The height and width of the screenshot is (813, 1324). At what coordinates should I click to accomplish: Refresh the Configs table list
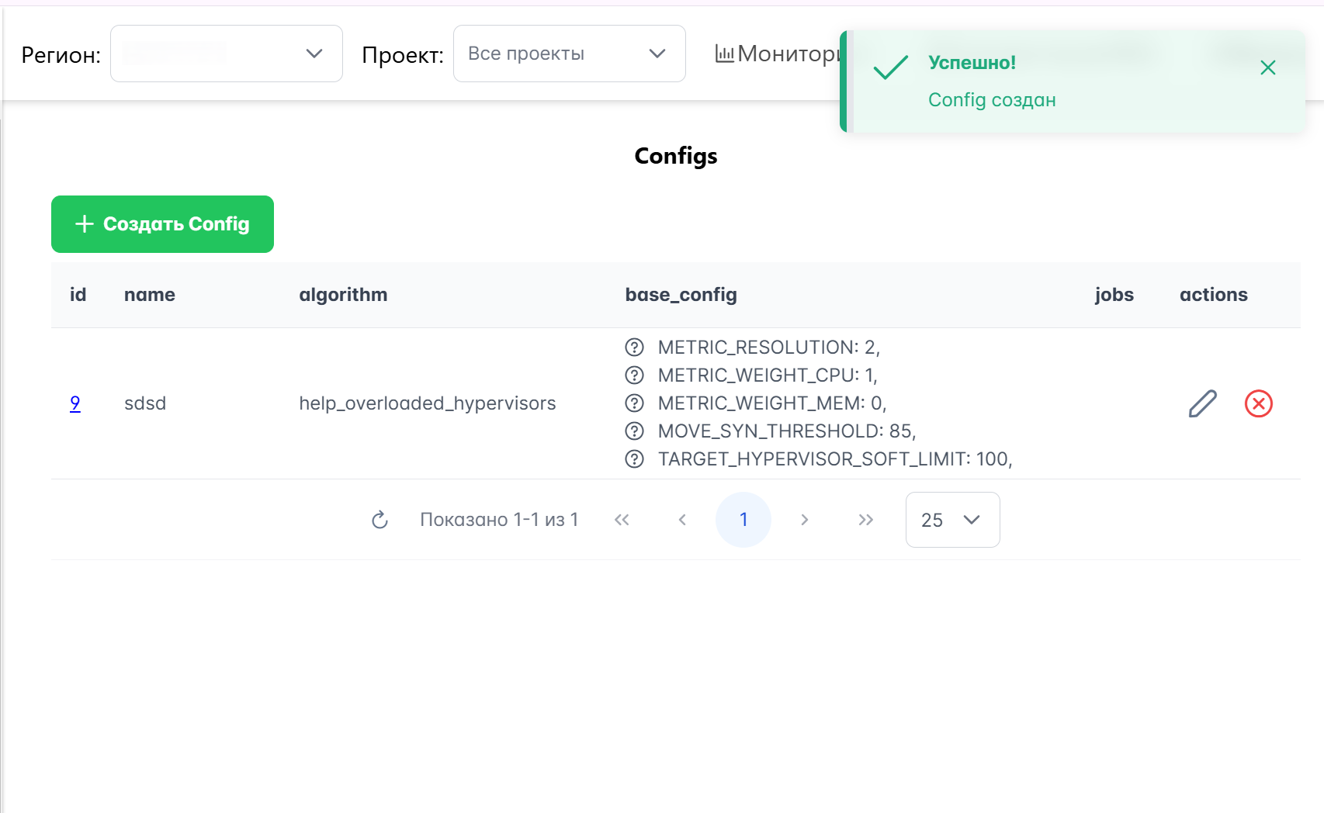click(x=380, y=520)
